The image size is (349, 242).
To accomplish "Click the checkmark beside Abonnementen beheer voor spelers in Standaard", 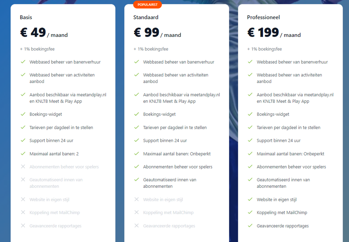I will point(137,166).
